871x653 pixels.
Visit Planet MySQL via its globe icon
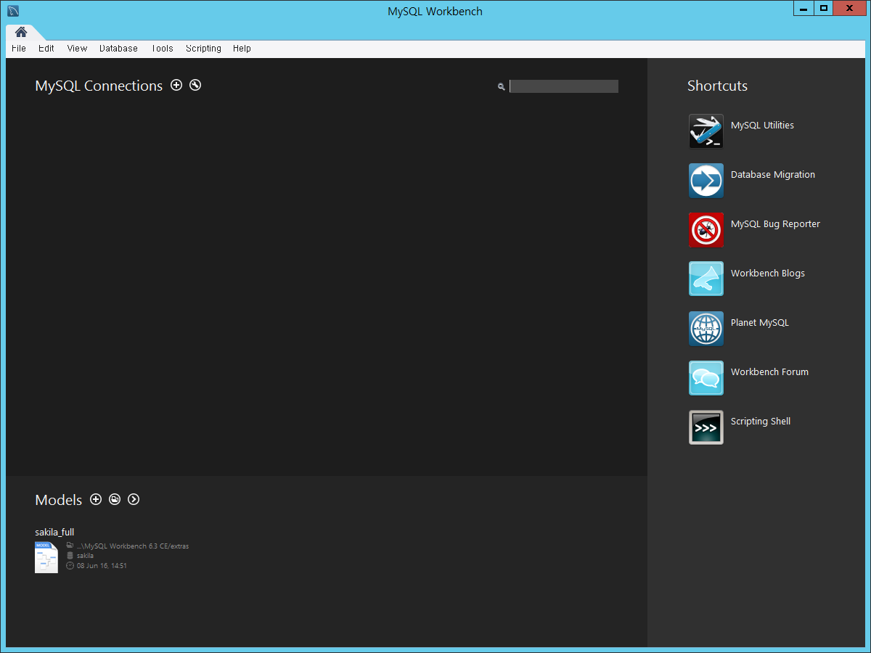click(x=706, y=329)
